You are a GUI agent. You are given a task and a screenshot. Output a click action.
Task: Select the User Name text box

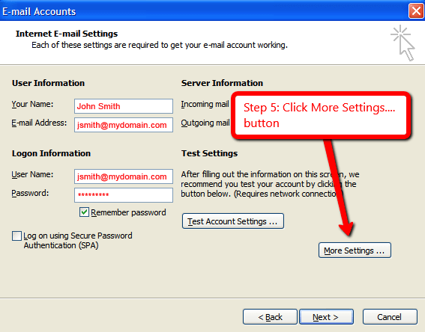pyautogui.click(x=124, y=176)
